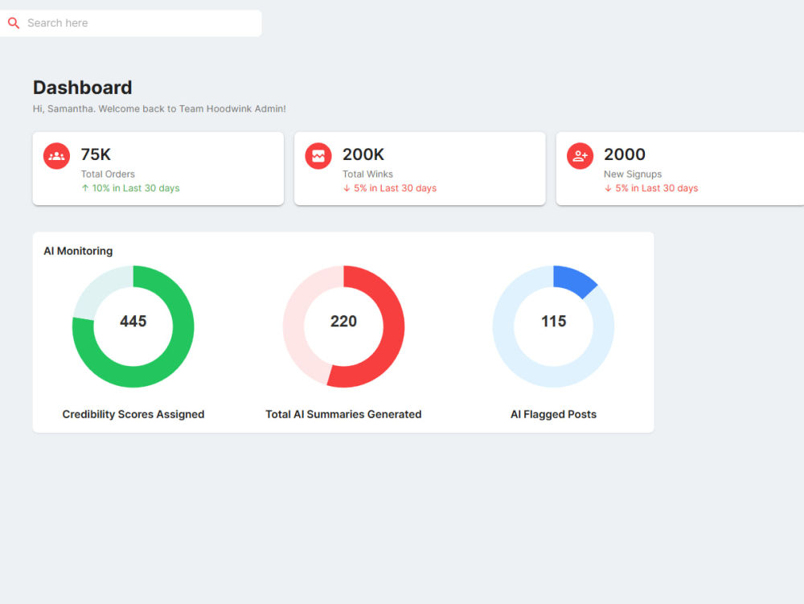Click the 2000 figure

(x=625, y=154)
